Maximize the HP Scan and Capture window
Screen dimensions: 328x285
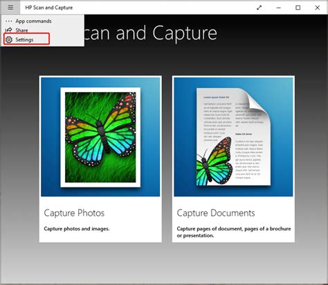tap(298, 8)
